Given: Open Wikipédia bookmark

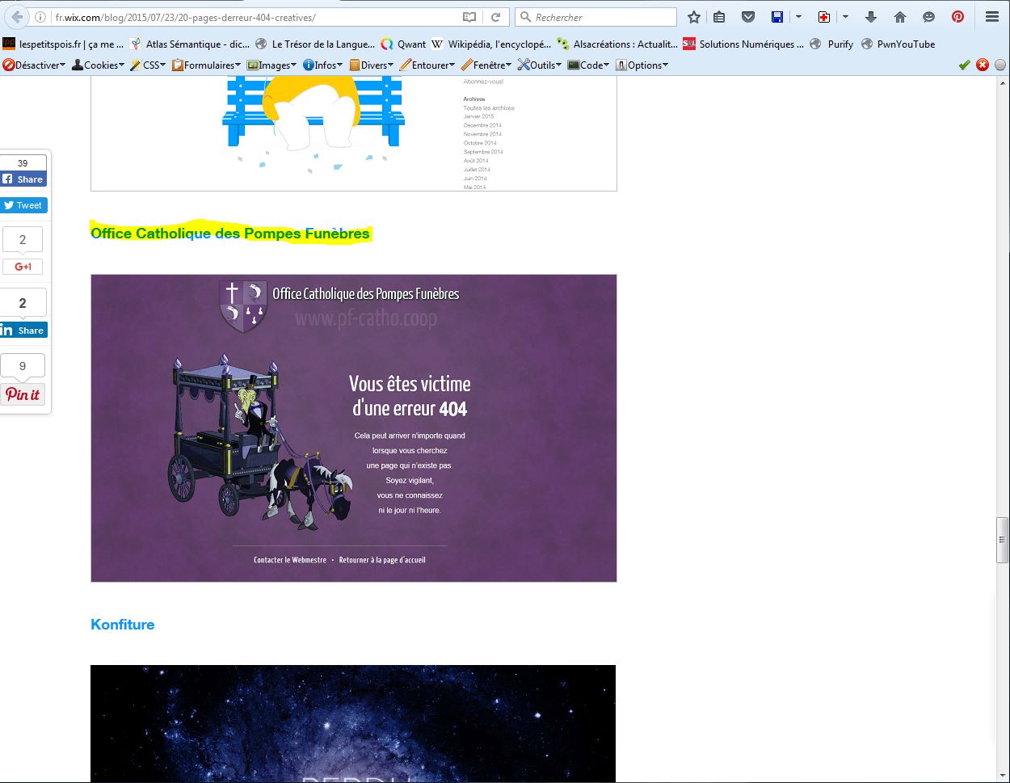Looking at the screenshot, I should 491,44.
